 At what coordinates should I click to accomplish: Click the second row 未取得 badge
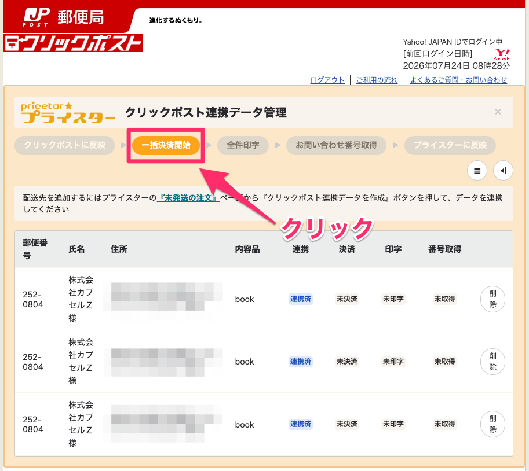(444, 362)
